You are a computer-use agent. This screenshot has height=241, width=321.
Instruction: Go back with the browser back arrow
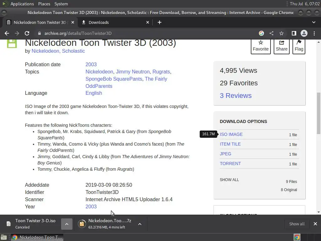[7, 33]
